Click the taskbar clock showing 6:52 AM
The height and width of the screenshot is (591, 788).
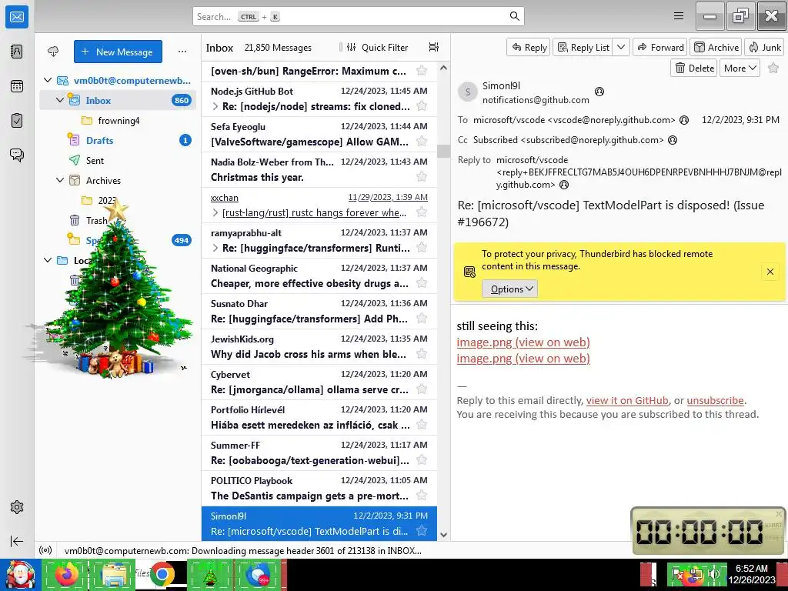click(x=751, y=574)
